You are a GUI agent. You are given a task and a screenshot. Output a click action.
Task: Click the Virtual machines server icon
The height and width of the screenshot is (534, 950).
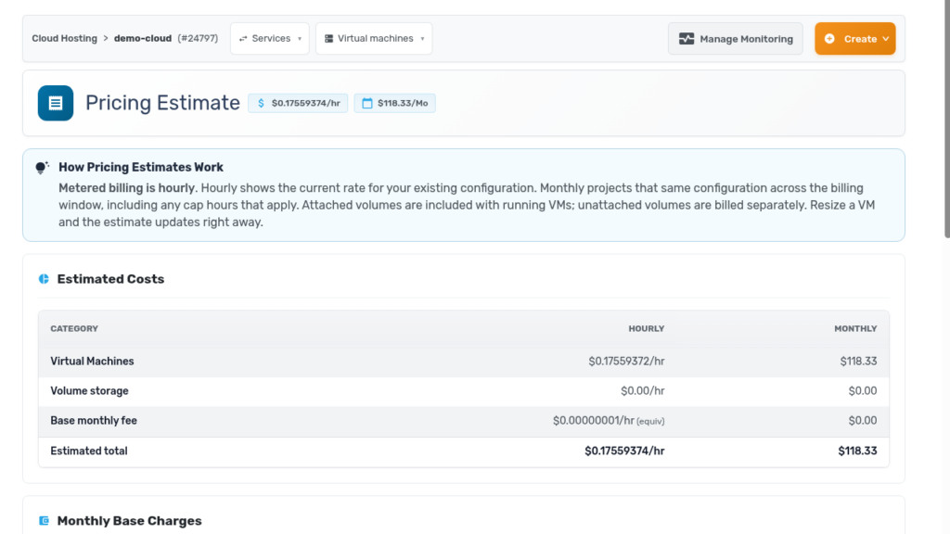[329, 39]
